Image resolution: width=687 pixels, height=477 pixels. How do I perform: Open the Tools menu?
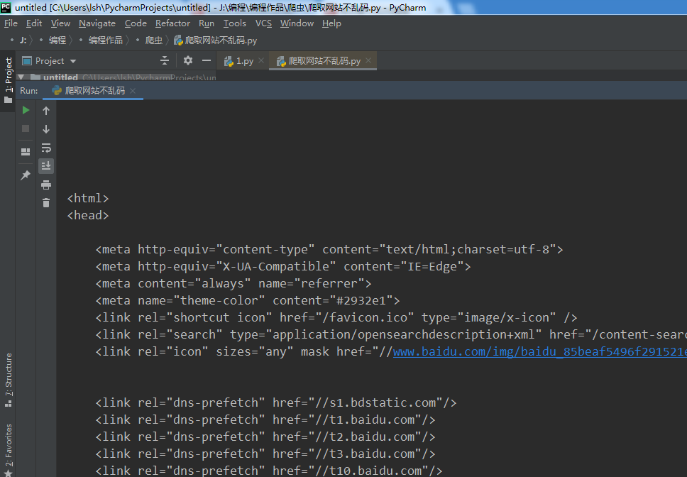[x=235, y=23]
